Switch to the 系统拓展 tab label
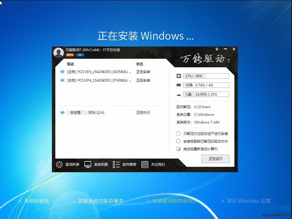The image size is (292, 219). 101,165
